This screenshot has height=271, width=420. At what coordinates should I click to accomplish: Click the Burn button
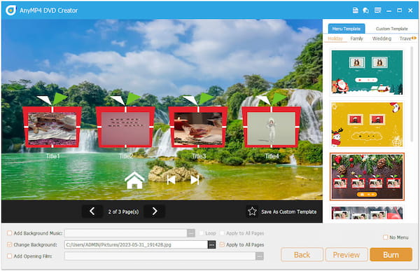point(391,255)
